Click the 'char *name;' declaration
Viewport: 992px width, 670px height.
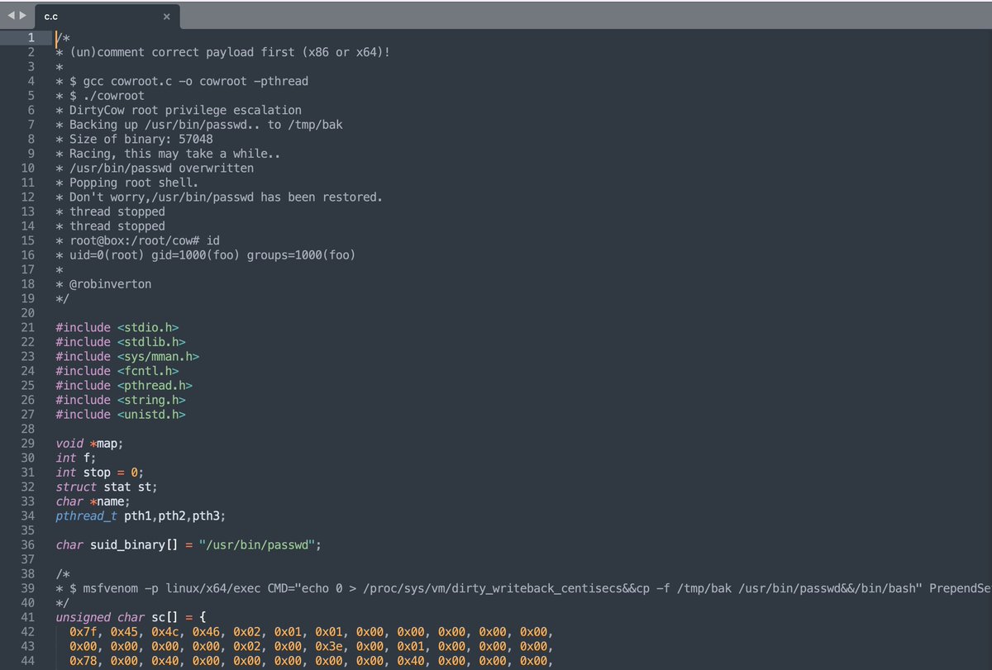click(x=93, y=501)
